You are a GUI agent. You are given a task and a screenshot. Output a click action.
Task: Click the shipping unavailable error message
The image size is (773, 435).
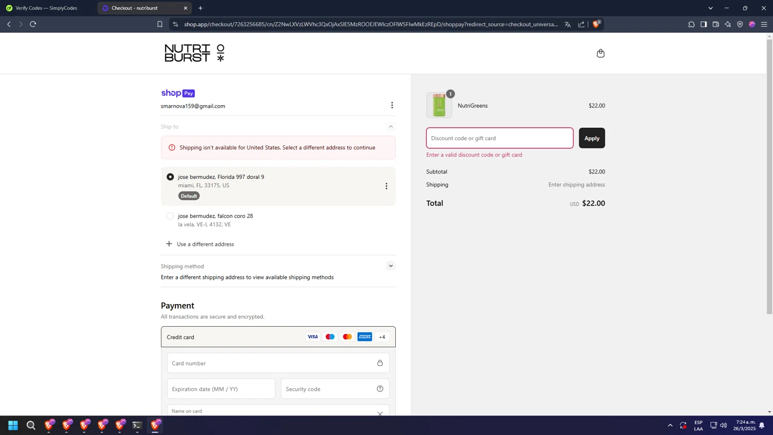(x=278, y=147)
